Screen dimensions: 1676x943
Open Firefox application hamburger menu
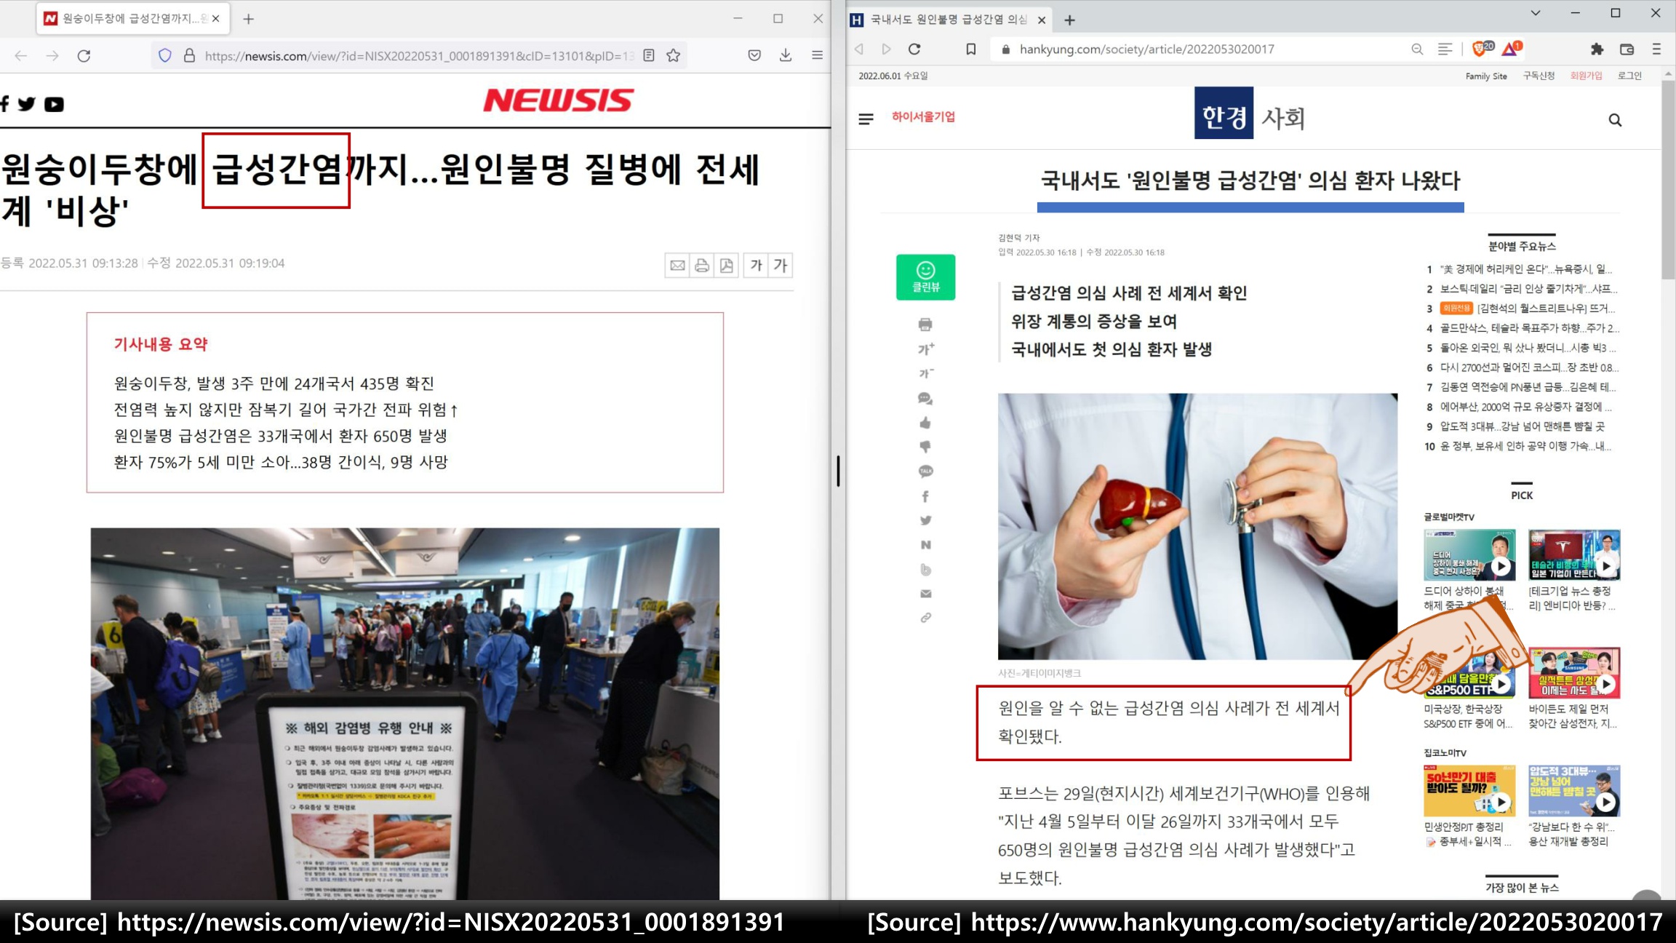point(817,55)
